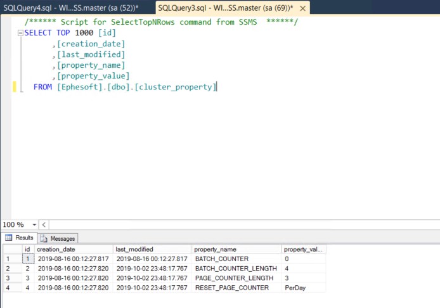This screenshot has height=308, width=440.
Task: Click property value 0 of BATCH_COUNTER
Action: click(304, 259)
